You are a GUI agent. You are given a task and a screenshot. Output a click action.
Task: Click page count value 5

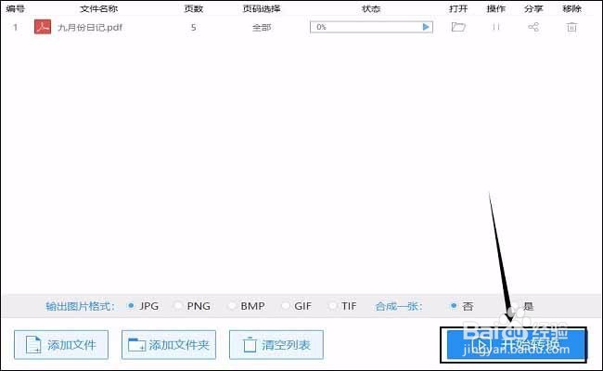point(194,27)
